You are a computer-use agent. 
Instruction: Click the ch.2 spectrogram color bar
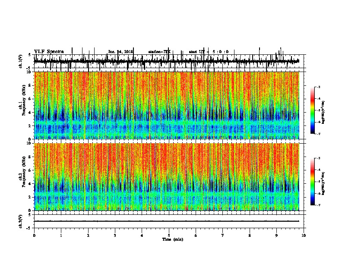tap(313, 182)
